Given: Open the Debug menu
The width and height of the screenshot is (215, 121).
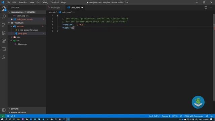Looking at the screenshot, I should coord(45,2).
